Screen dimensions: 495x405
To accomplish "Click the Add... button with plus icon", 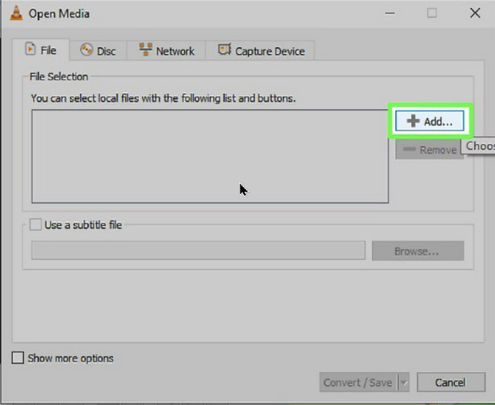I will pyautogui.click(x=430, y=121).
